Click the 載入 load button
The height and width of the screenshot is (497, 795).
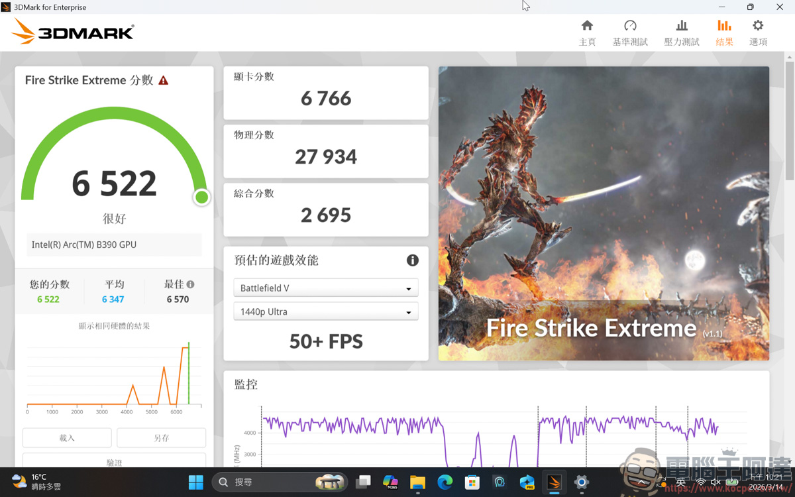coord(67,437)
